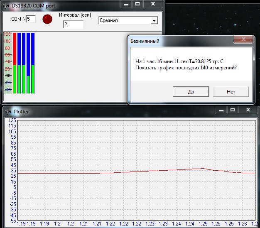
Task: Close the Plotter window
Action: (x=249, y=110)
